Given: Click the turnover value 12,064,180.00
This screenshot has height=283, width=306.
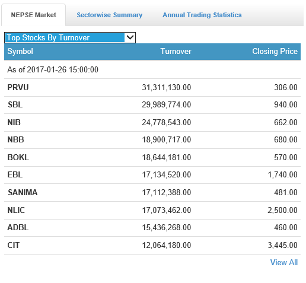Looking at the screenshot, I should point(167,245).
